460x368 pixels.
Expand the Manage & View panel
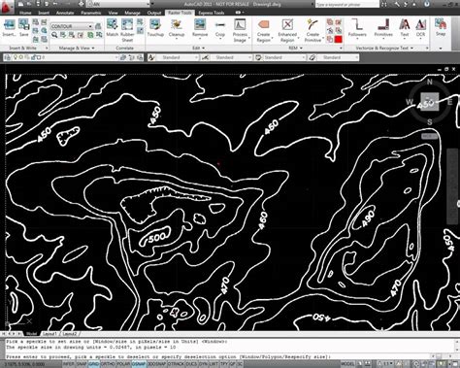coord(77,48)
